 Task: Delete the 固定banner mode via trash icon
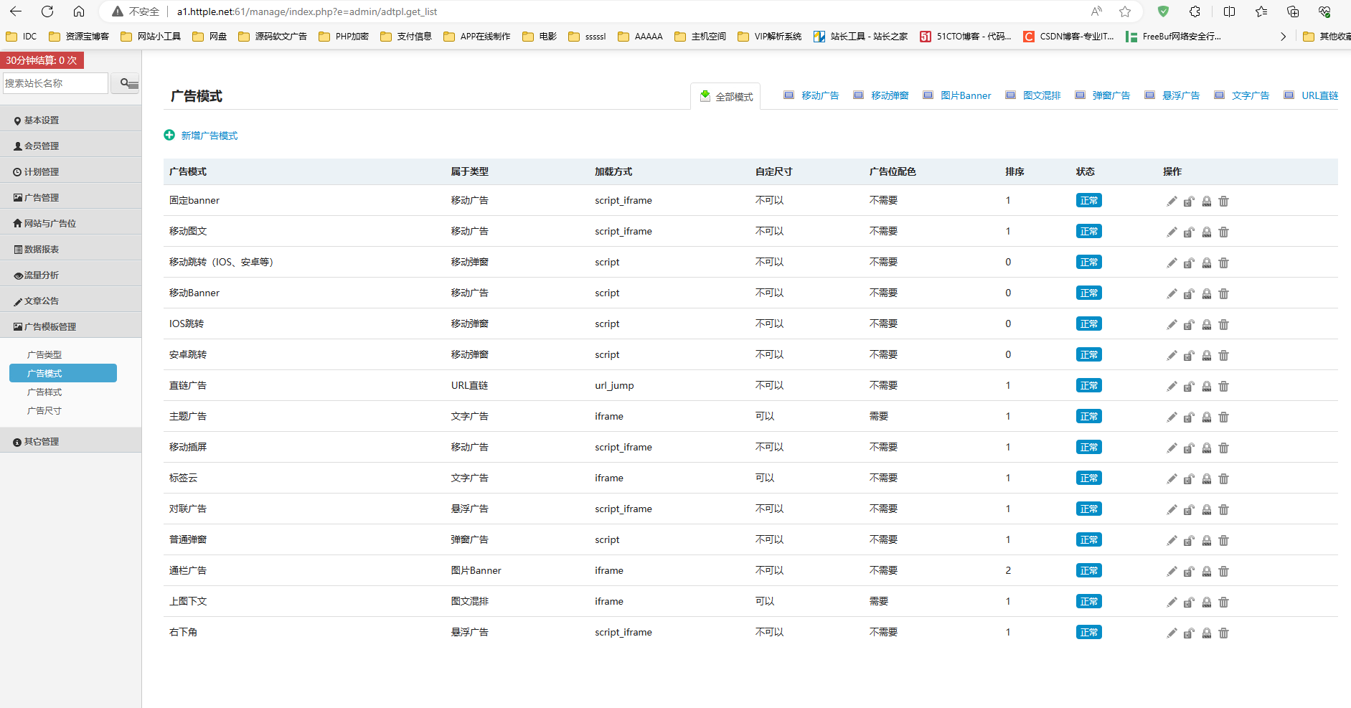click(1224, 202)
